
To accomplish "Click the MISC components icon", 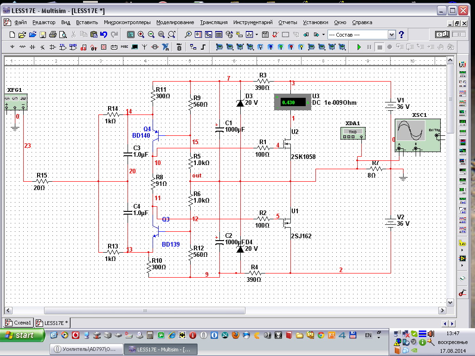I will point(124,47).
